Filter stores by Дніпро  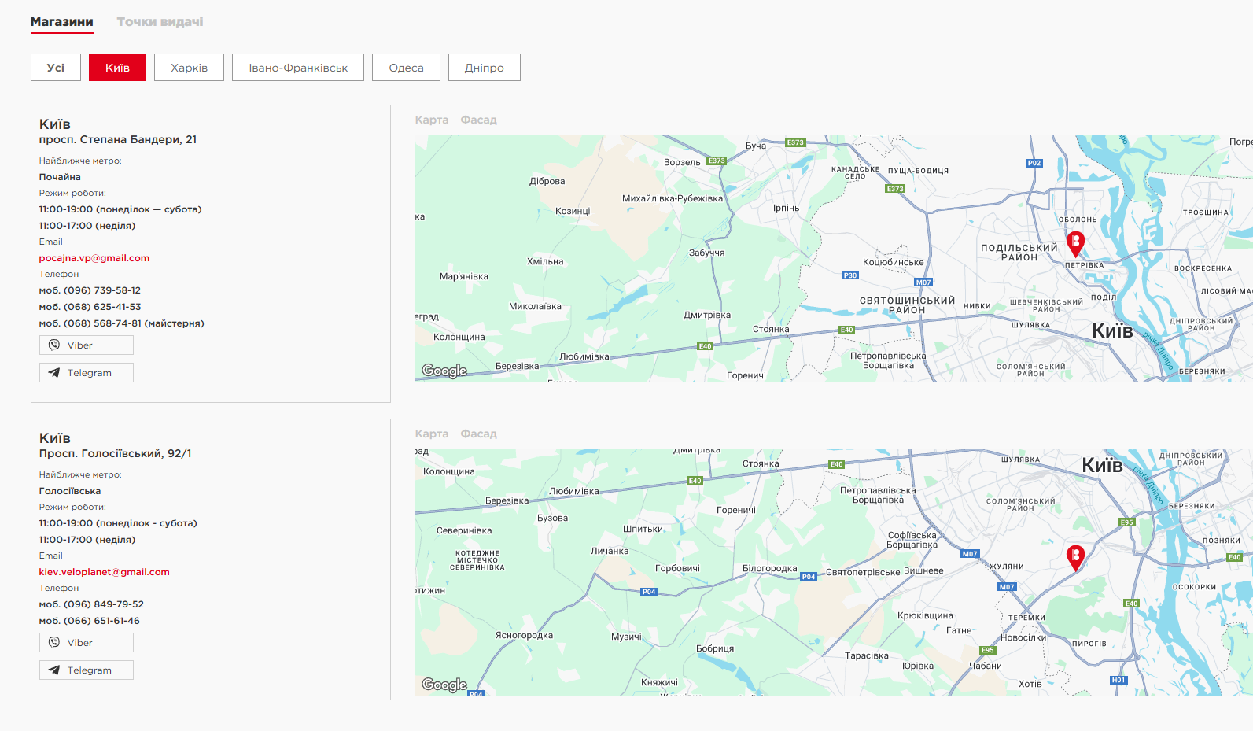click(x=485, y=68)
